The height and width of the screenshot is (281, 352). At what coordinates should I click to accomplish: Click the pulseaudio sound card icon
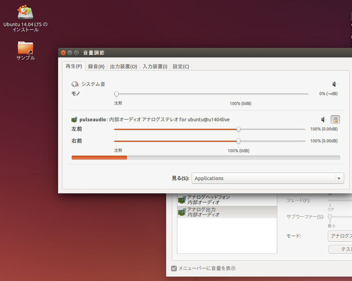click(x=74, y=120)
